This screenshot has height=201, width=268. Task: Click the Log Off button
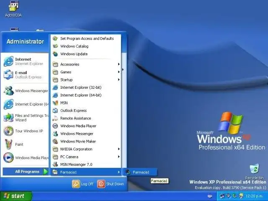click(x=83, y=184)
